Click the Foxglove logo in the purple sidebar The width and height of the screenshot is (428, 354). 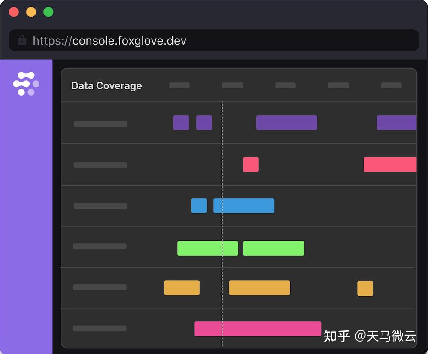click(x=27, y=82)
